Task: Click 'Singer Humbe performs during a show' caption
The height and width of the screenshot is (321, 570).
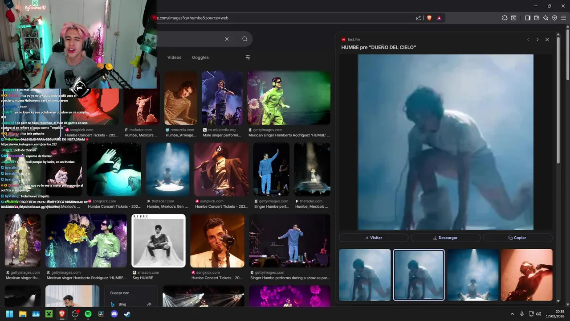Action: tap(289, 278)
